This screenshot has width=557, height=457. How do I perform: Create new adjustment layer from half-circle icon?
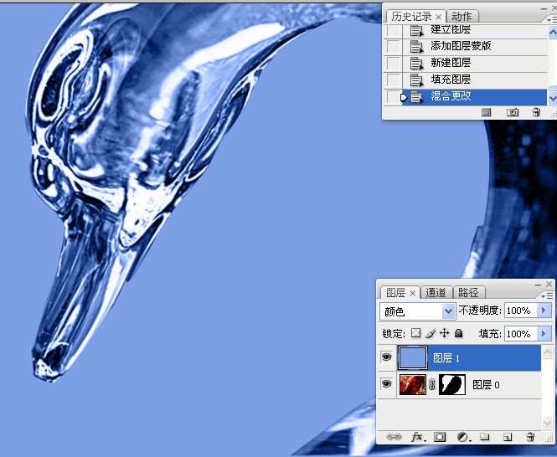click(462, 437)
